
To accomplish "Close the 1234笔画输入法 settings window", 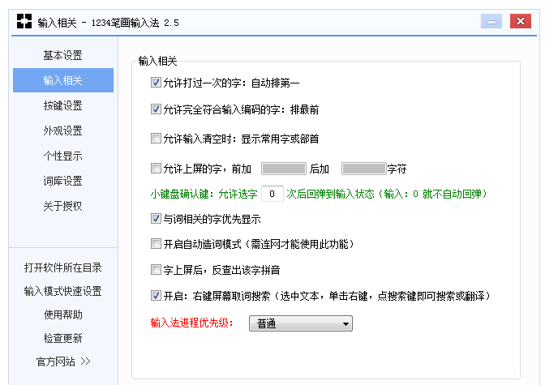I will pos(520,21).
